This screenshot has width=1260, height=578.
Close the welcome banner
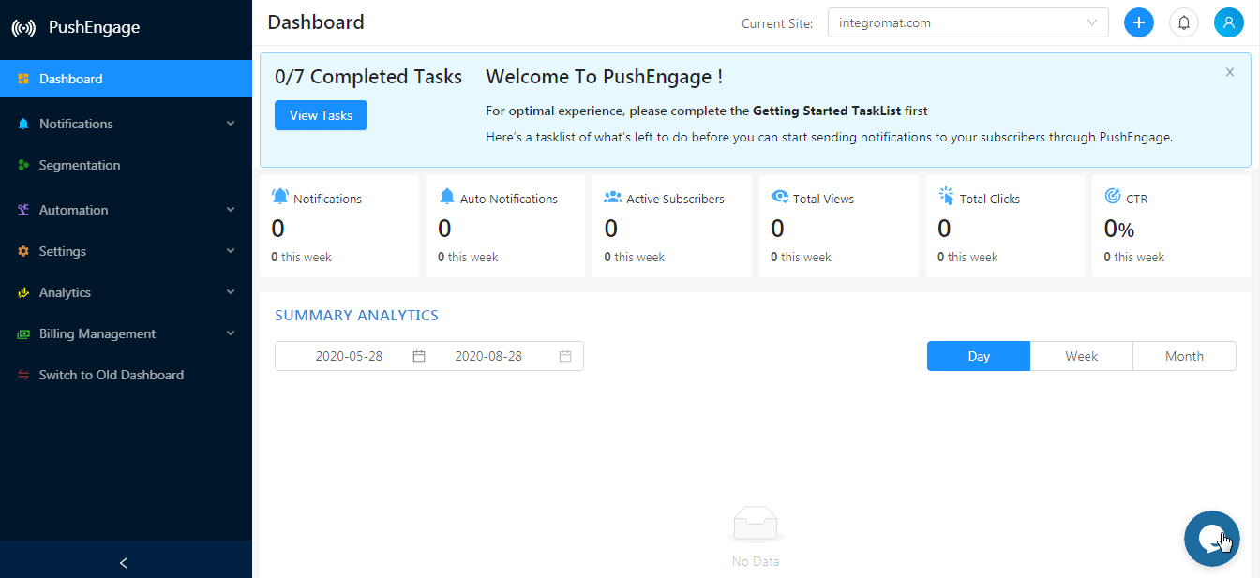click(1230, 72)
